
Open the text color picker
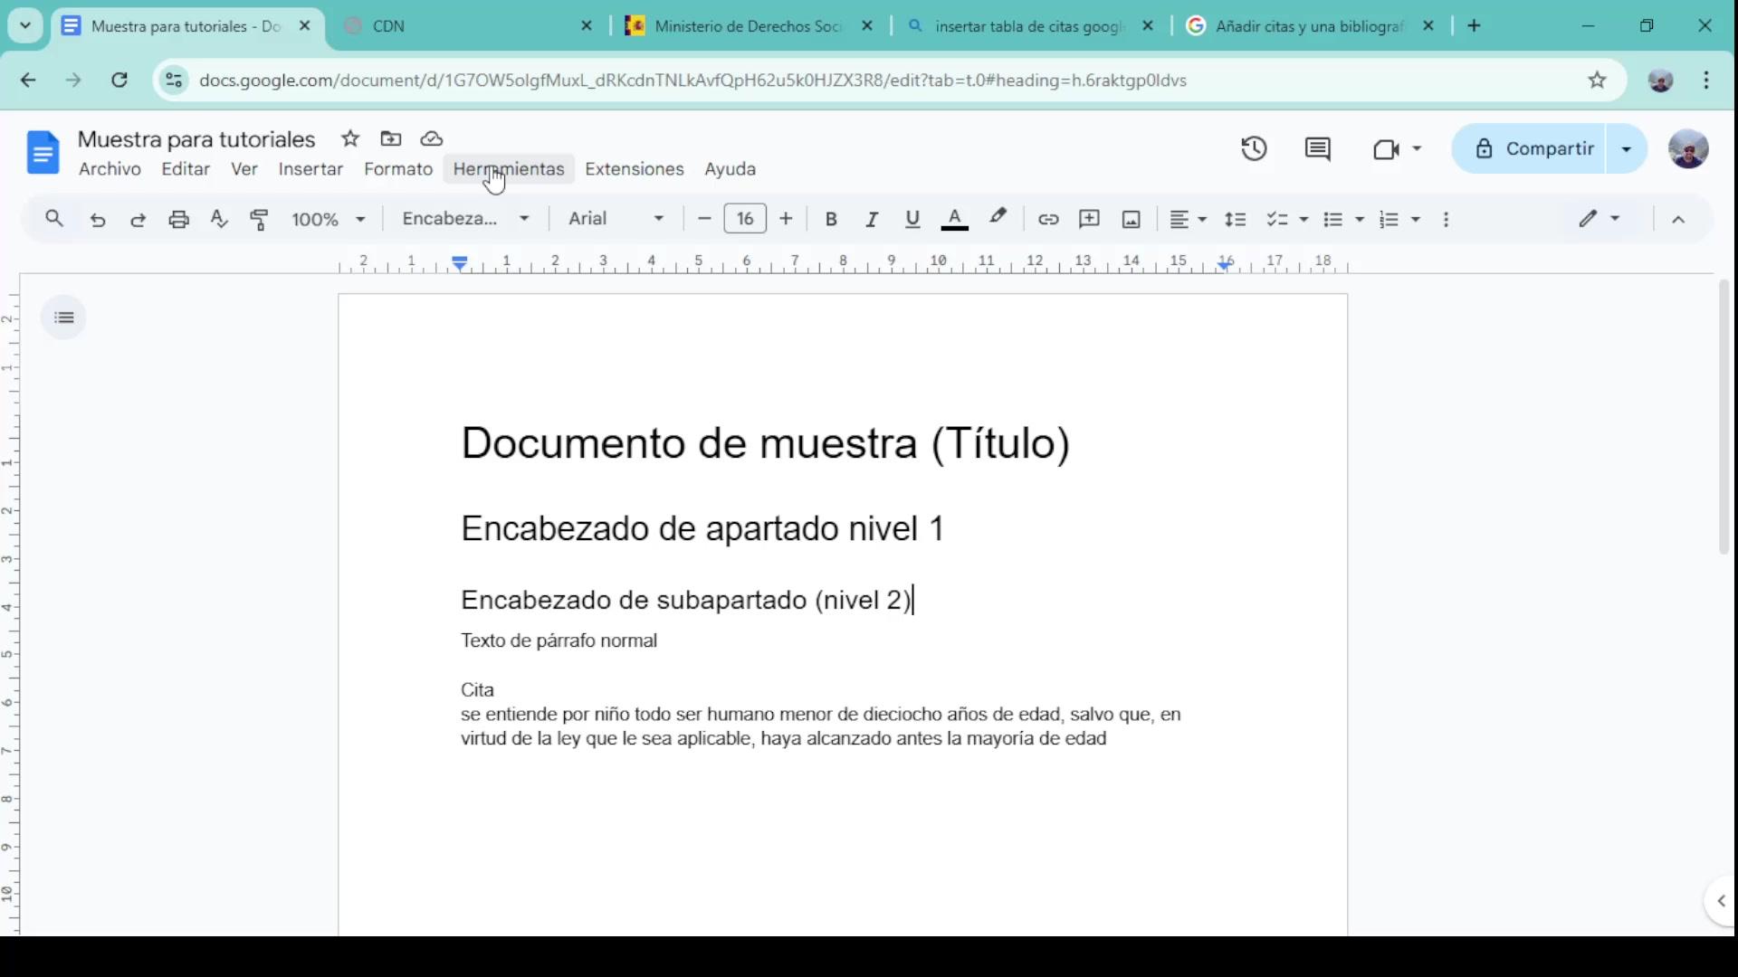tap(954, 219)
